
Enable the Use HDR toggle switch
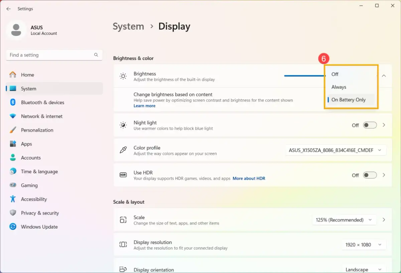point(370,175)
